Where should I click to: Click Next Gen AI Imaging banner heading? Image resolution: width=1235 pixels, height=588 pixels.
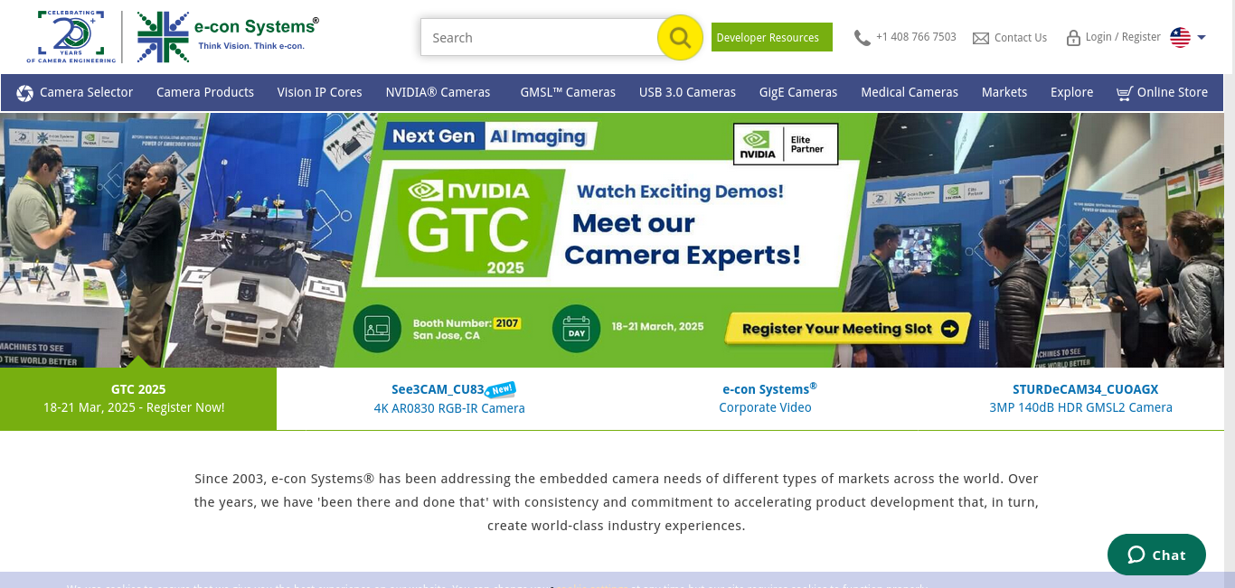pyautogui.click(x=488, y=136)
